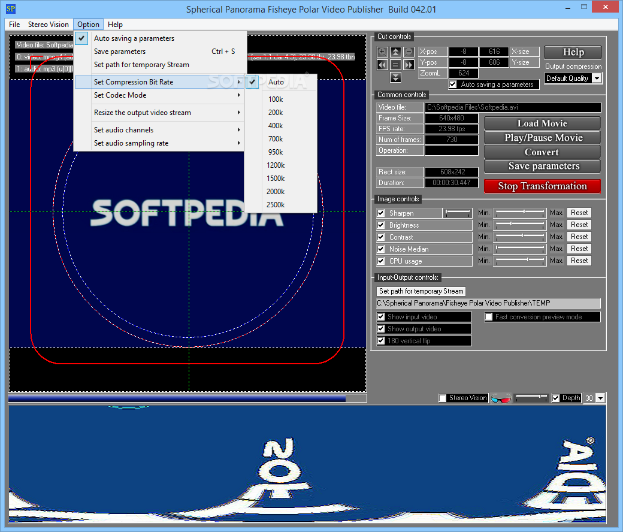Image resolution: width=623 pixels, height=532 pixels.
Task: Uncheck the Sharpen checkbox
Action: tap(380, 213)
